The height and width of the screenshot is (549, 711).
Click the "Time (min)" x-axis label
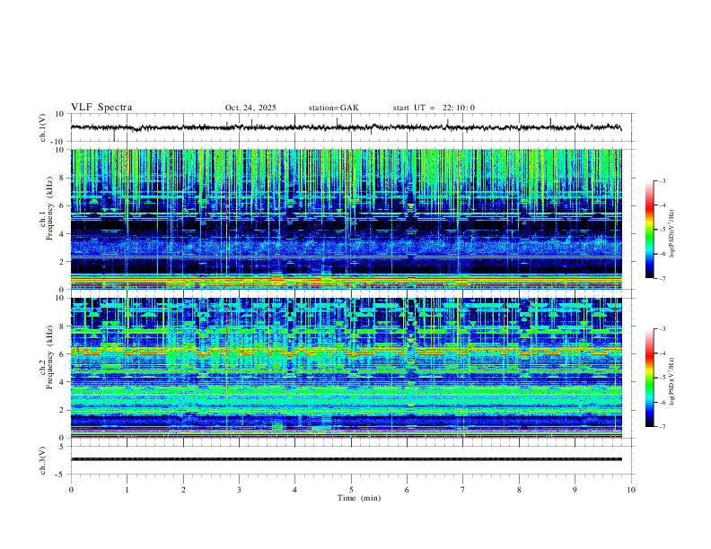pos(359,498)
